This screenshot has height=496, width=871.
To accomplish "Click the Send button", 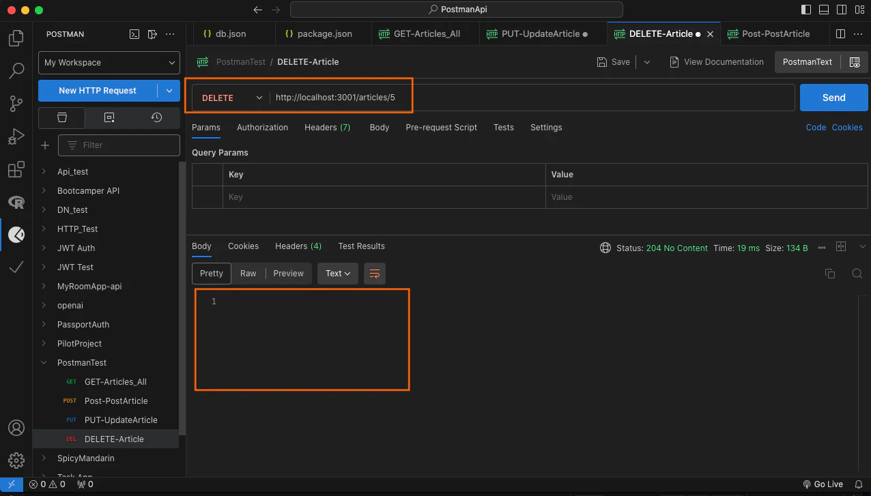I will click(833, 98).
